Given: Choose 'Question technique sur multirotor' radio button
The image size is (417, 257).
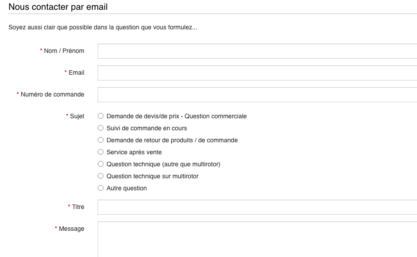Looking at the screenshot, I should click(x=100, y=176).
